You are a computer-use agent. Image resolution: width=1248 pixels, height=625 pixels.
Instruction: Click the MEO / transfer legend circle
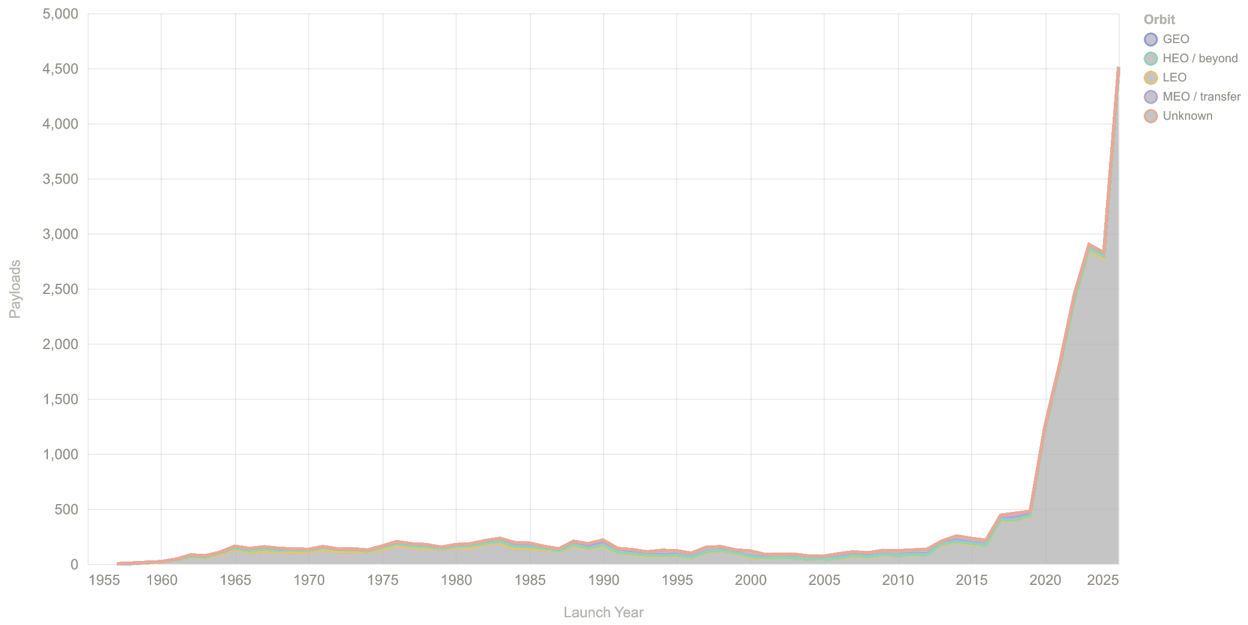pyautogui.click(x=1150, y=97)
